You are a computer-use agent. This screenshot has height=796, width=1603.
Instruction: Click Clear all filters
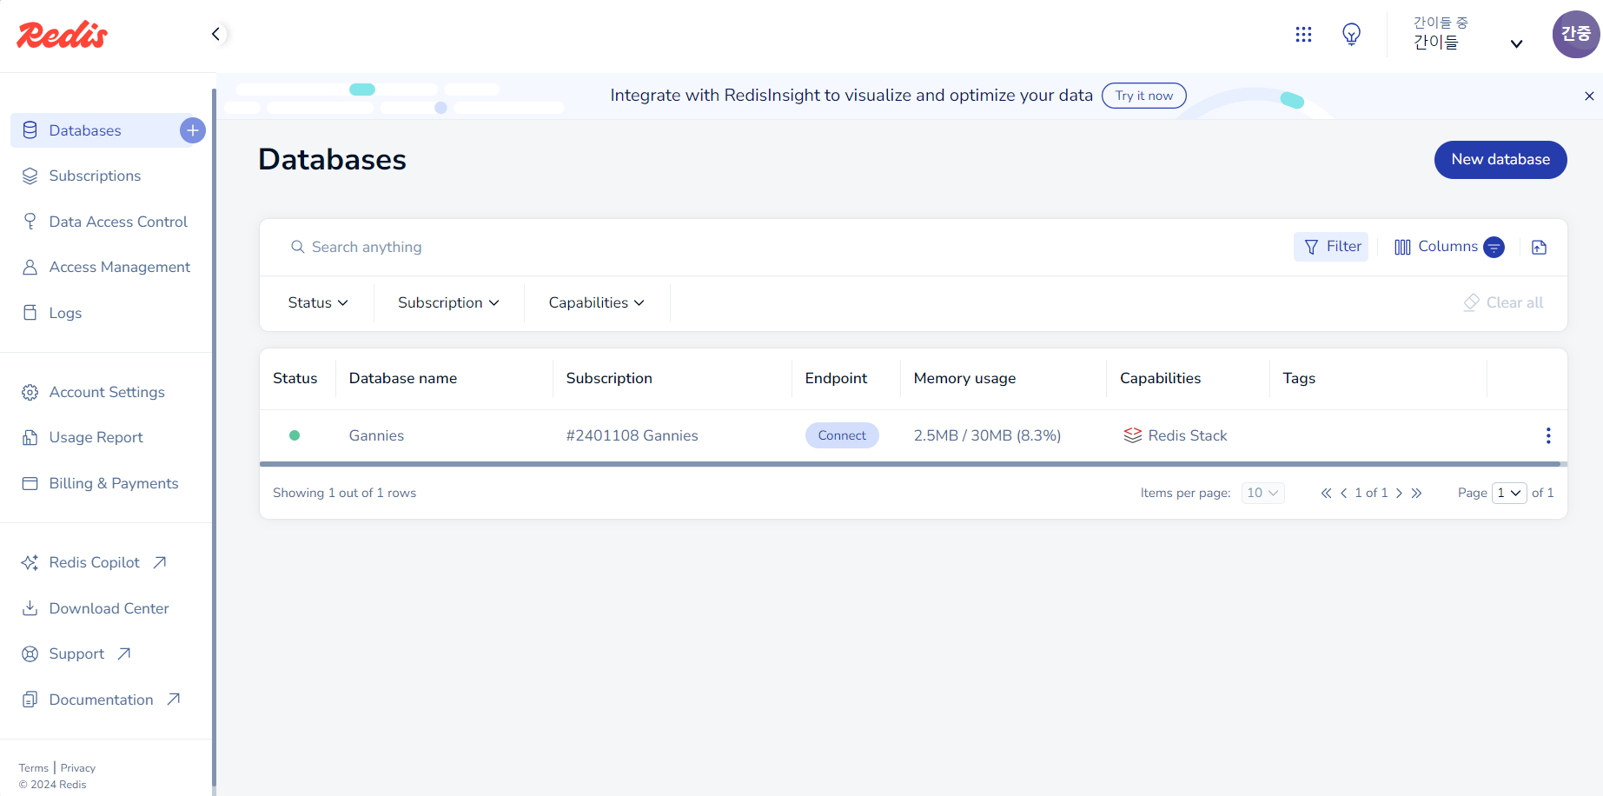[1503, 302]
